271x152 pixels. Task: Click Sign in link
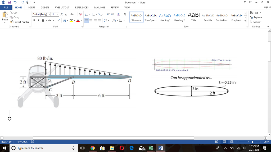pyautogui.click(x=267, y=7)
